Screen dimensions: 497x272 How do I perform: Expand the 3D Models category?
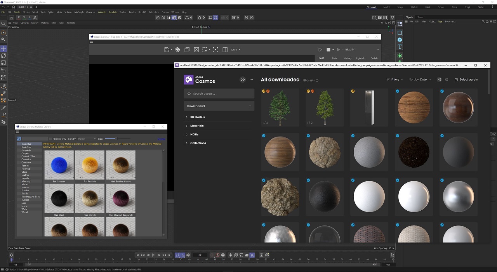tap(197, 117)
